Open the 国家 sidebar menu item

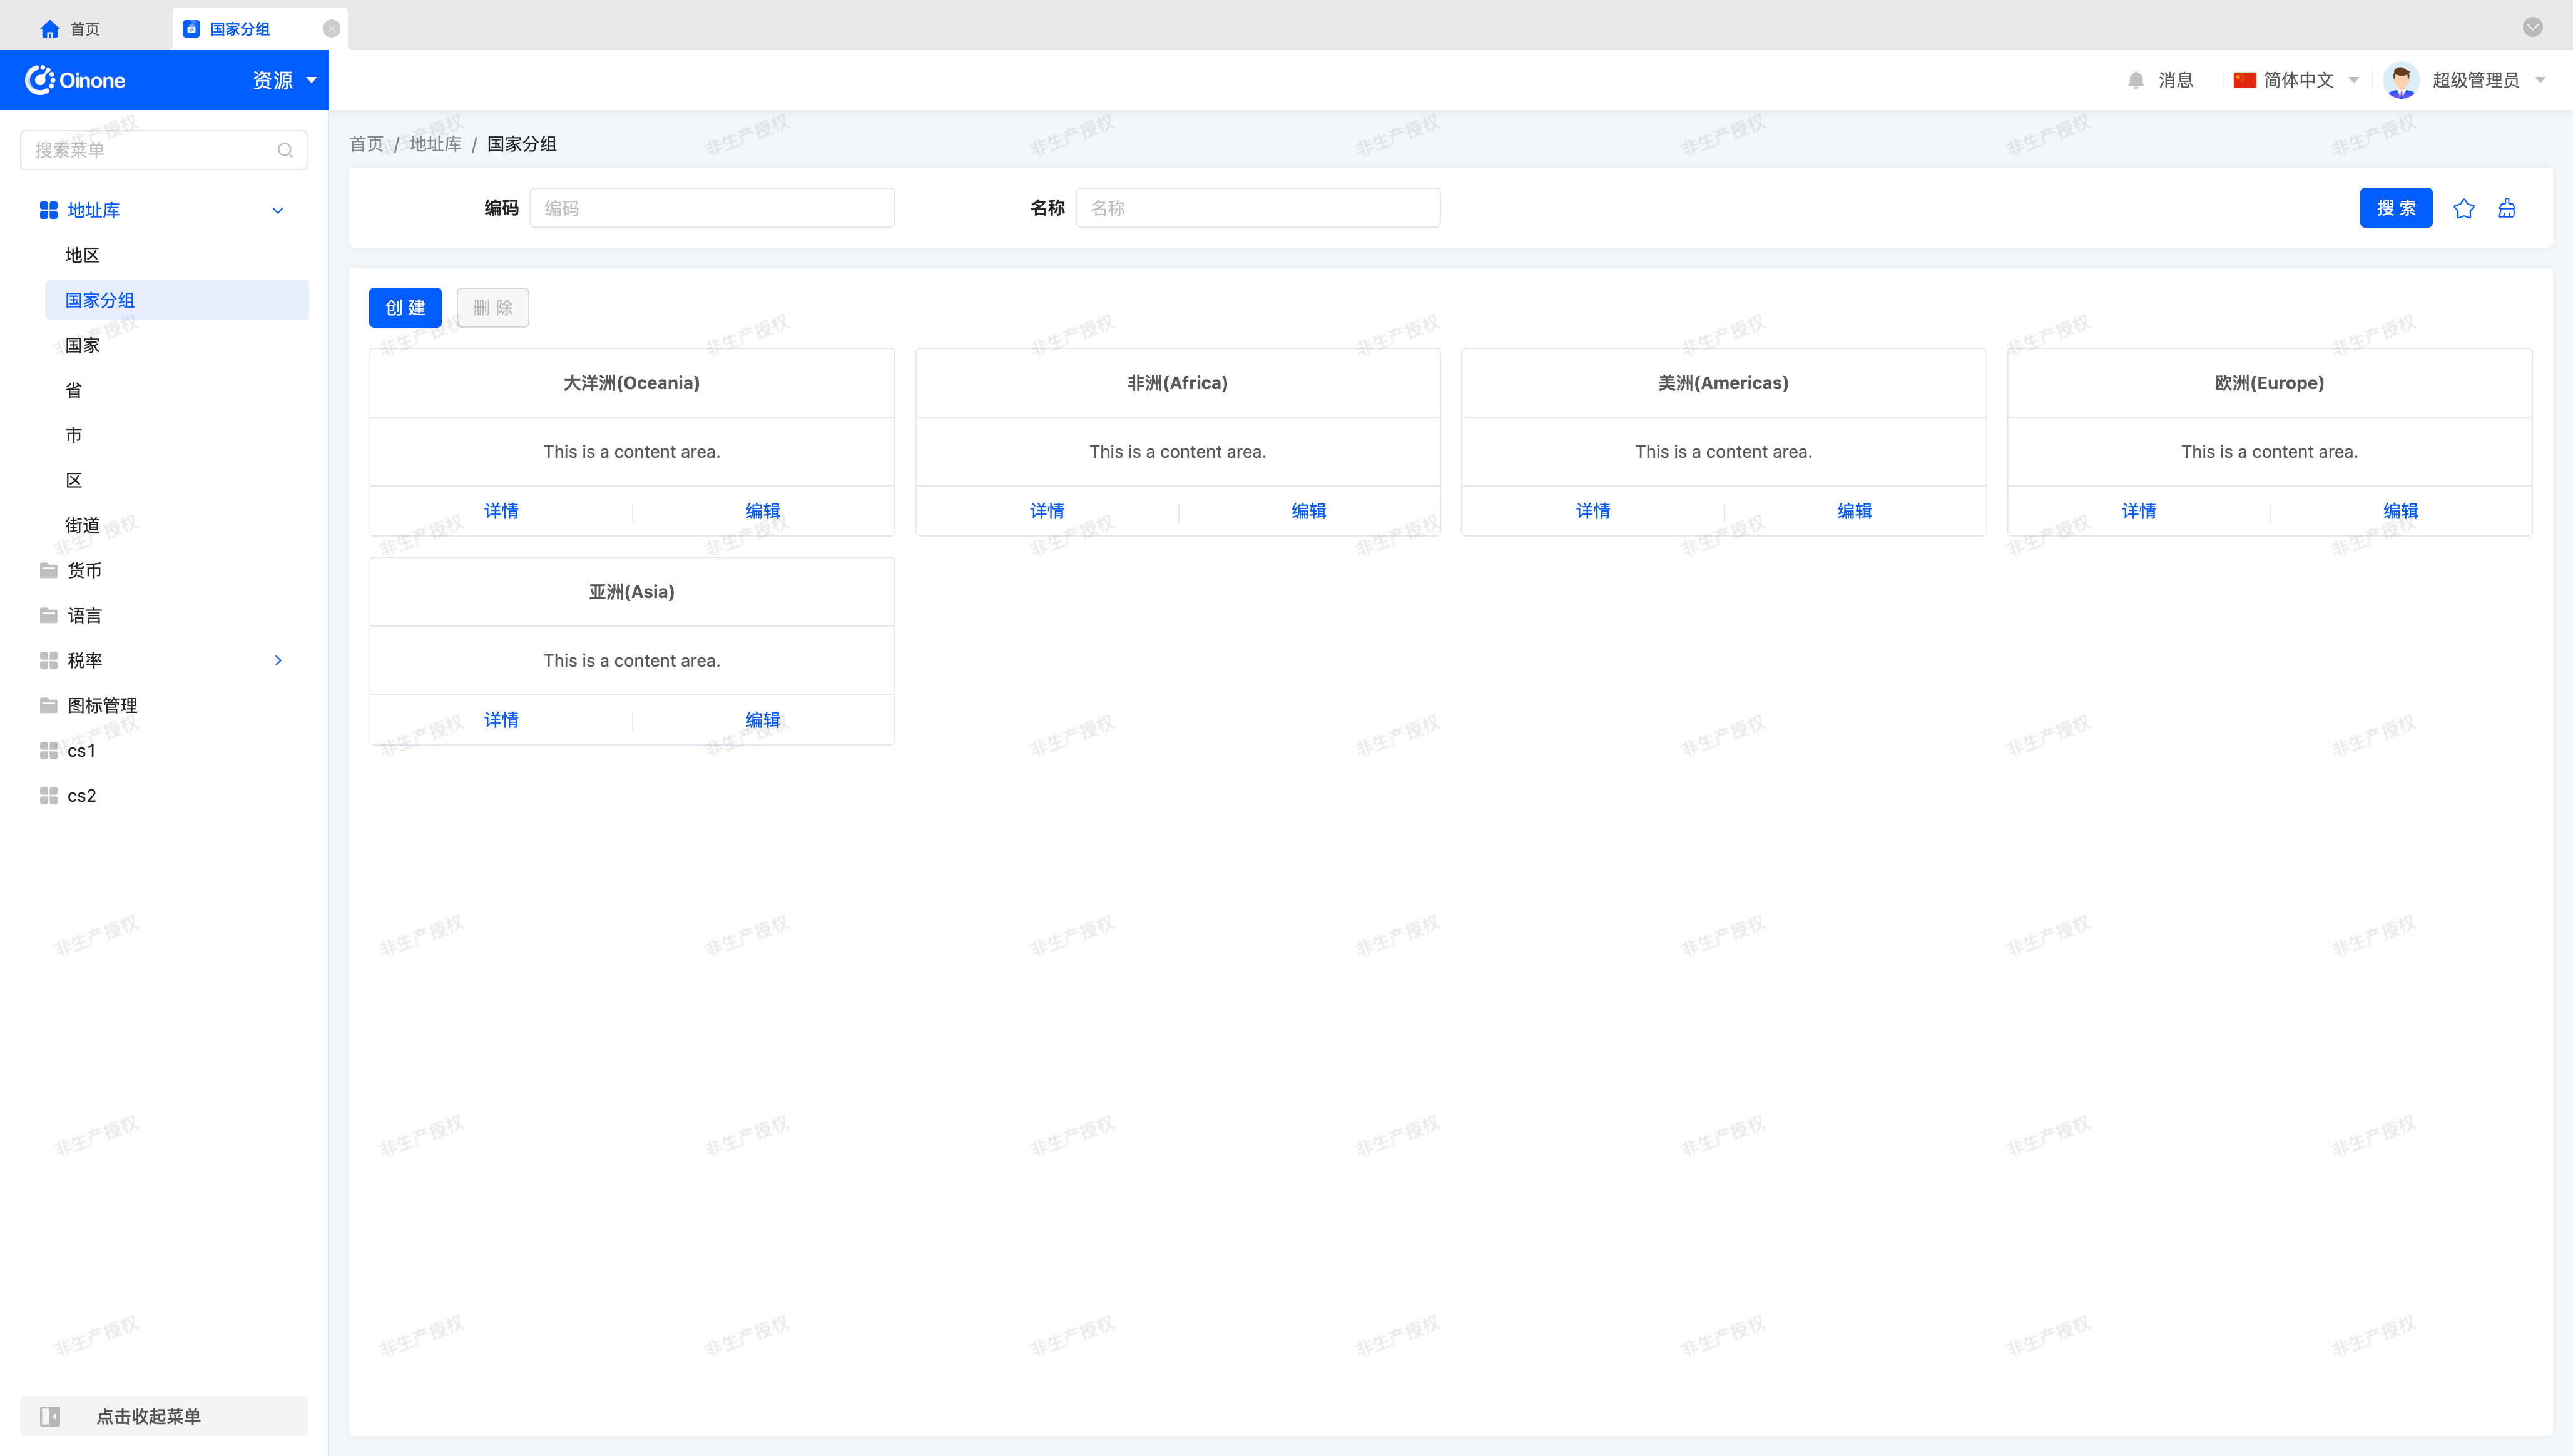[x=82, y=345]
